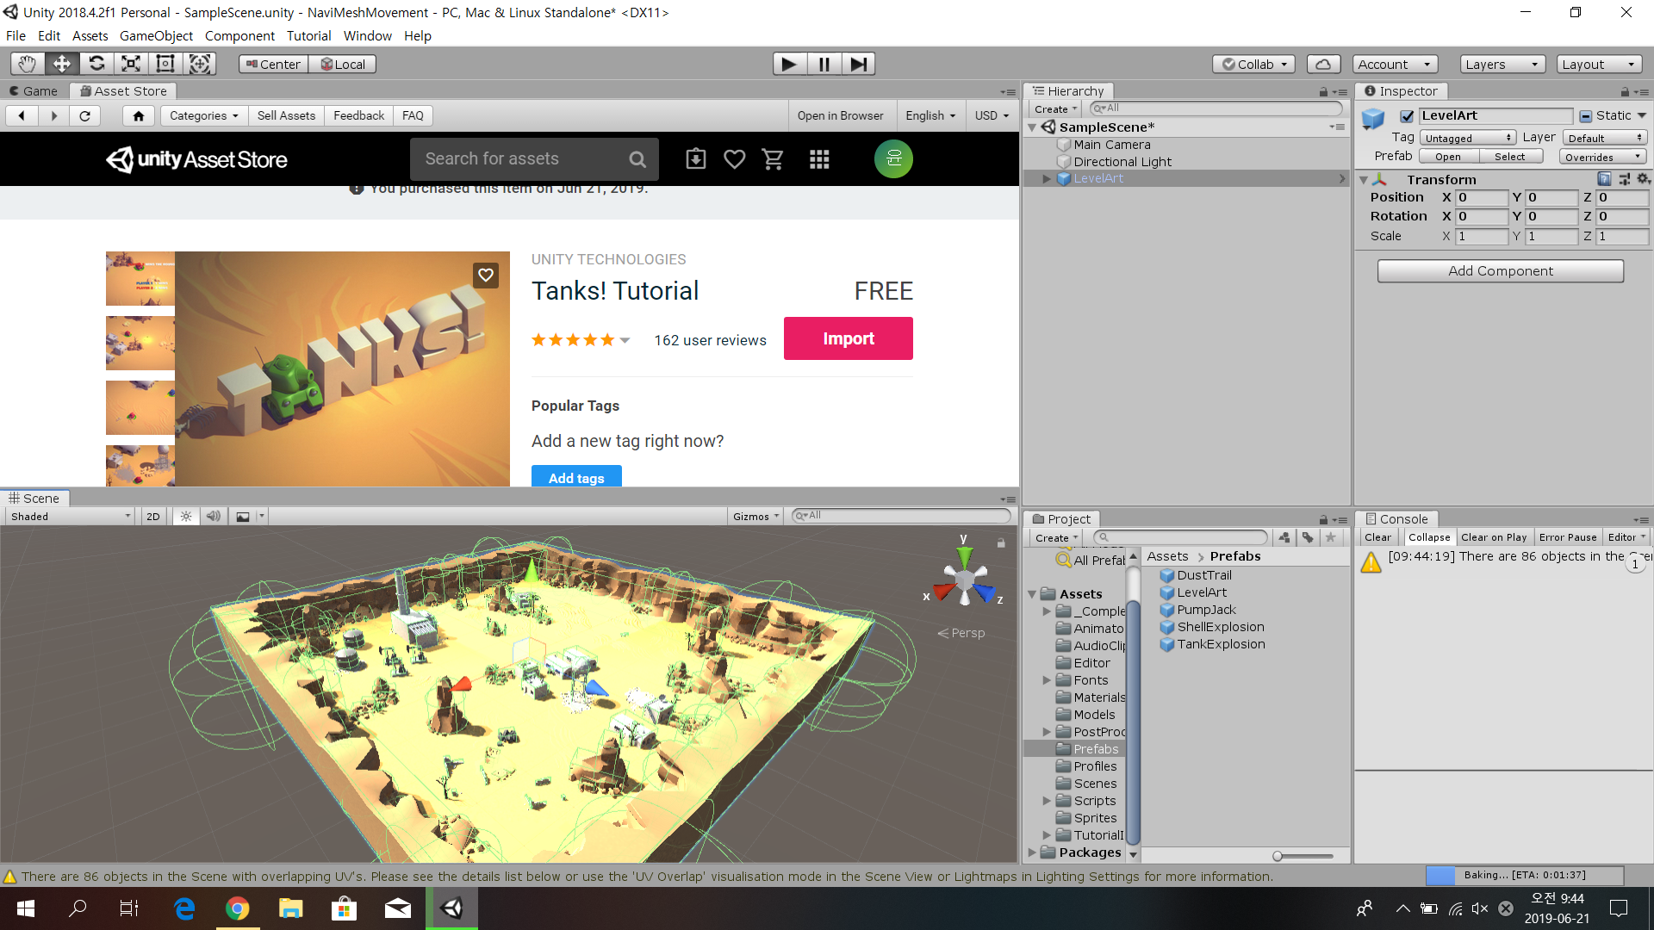Image resolution: width=1654 pixels, height=930 pixels.
Task: Toggle the Static checkbox for LevelArt
Action: (1585, 116)
